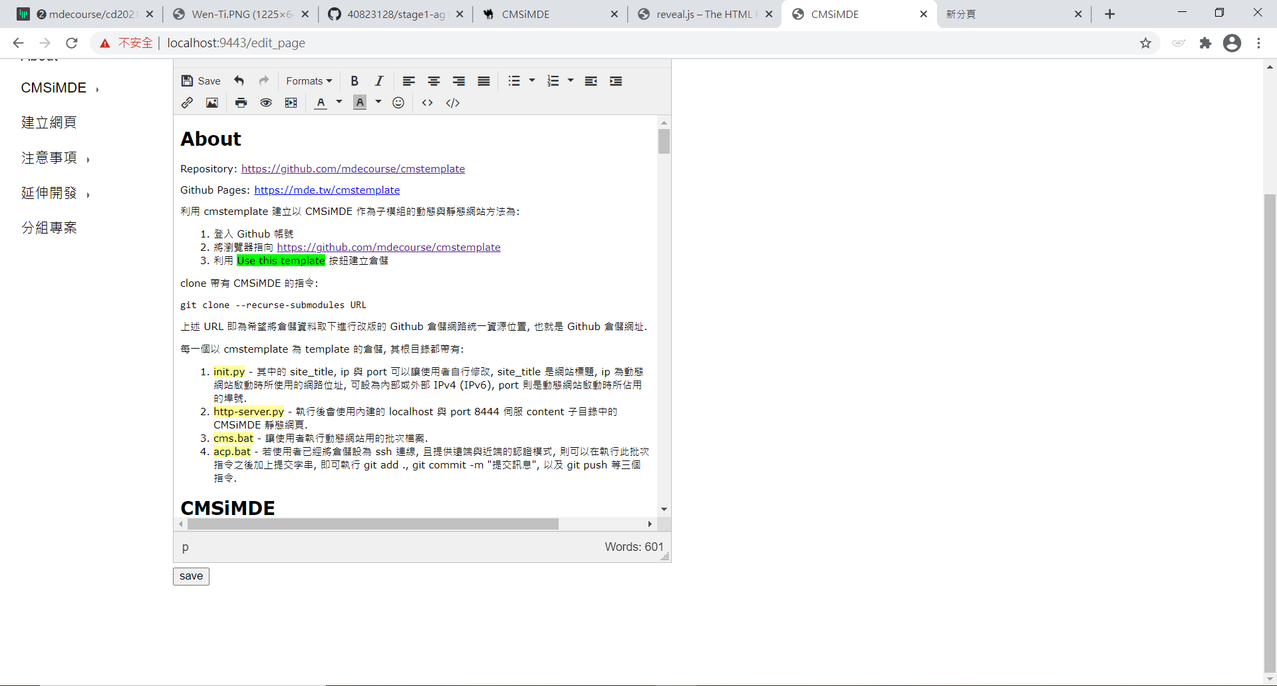Justify the text

(x=484, y=81)
